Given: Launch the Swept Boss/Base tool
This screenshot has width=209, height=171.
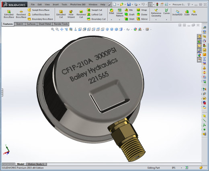Looking at the screenshot, I should tap(39, 10).
